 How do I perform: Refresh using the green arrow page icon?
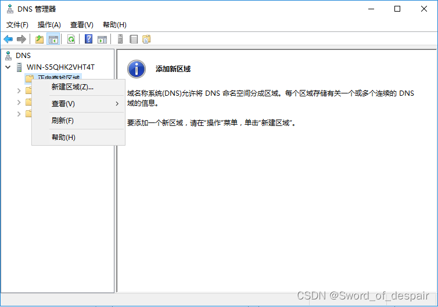(71, 39)
